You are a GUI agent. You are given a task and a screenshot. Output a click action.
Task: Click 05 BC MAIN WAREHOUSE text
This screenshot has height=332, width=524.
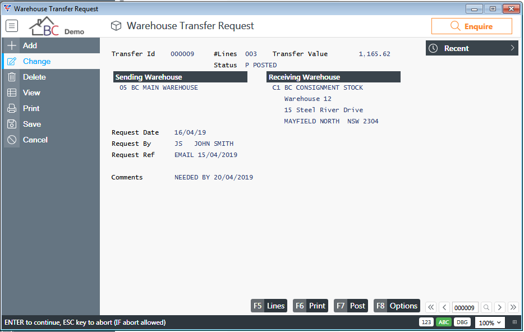(x=159, y=87)
